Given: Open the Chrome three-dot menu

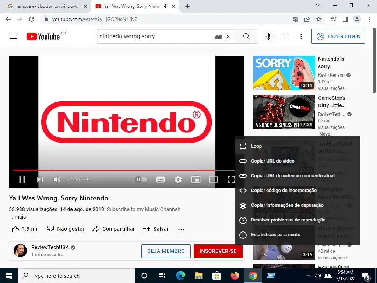Looking at the screenshot, I should (x=369, y=19).
